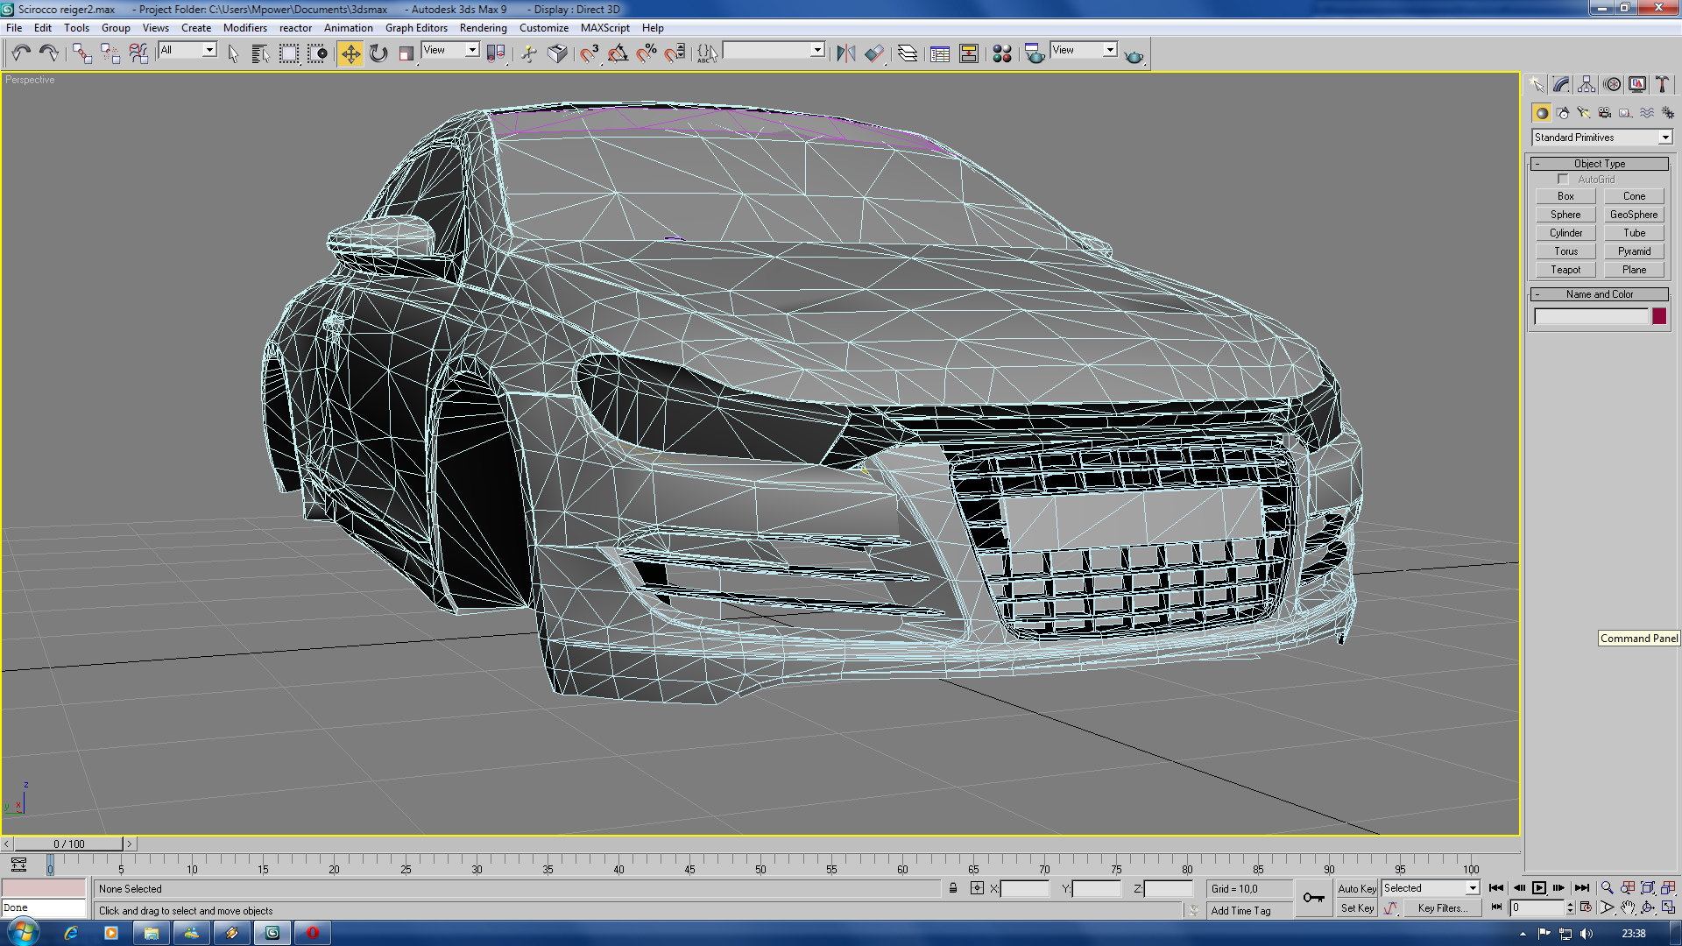
Task: Click the Key Filters button
Action: pyautogui.click(x=1442, y=908)
